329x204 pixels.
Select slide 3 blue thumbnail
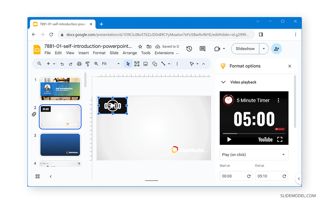coord(60,145)
